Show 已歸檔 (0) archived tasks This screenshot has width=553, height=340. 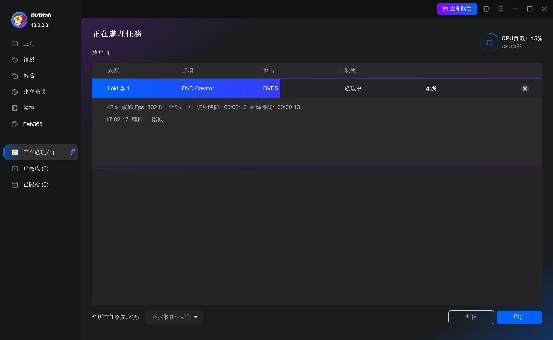36,185
